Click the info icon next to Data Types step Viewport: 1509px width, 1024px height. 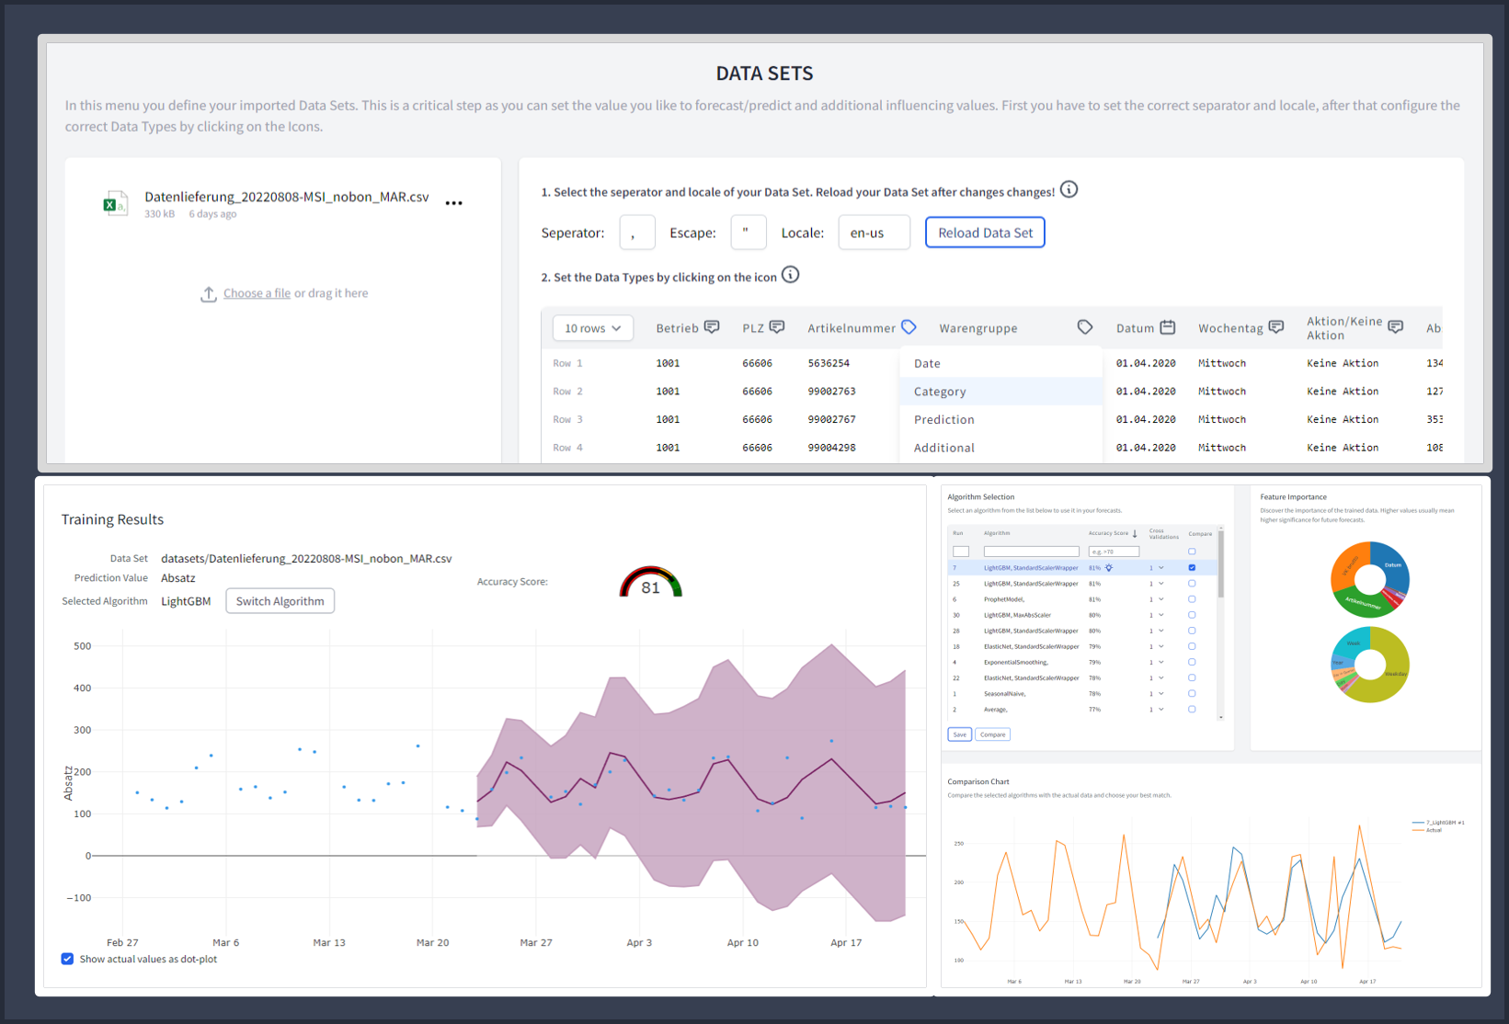point(790,275)
